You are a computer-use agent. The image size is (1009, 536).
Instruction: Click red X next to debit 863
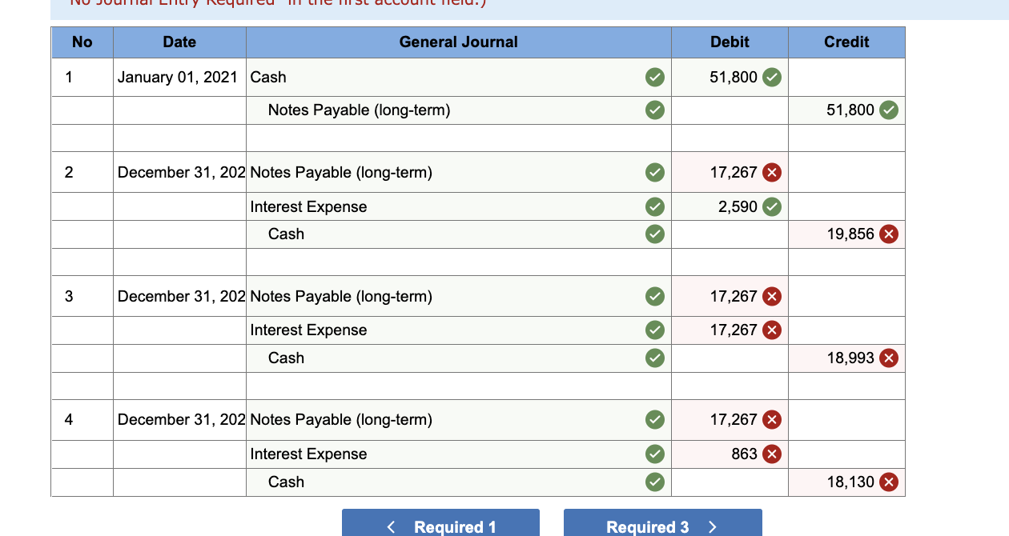click(771, 454)
